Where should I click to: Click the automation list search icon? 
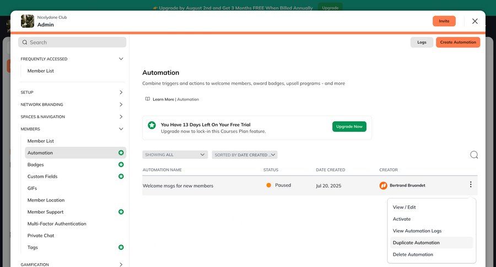pyautogui.click(x=474, y=154)
